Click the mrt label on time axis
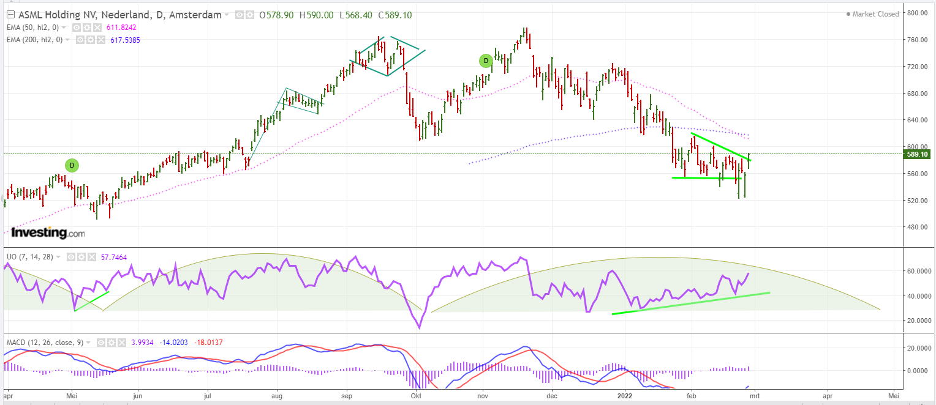Screen dimensions: 936x405 coord(754,395)
